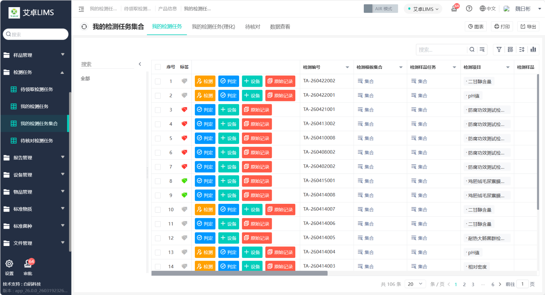
Task: Expand the 样品管理 menu arrow
Action: click(63, 54)
